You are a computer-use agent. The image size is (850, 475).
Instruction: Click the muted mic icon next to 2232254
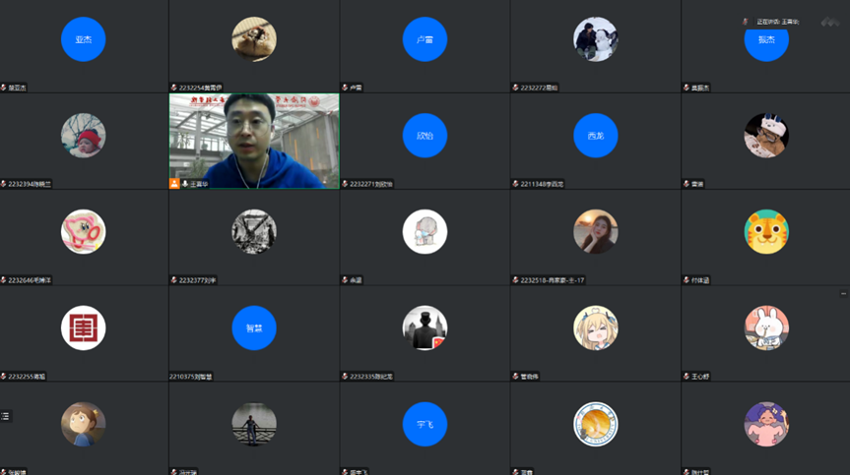(174, 88)
